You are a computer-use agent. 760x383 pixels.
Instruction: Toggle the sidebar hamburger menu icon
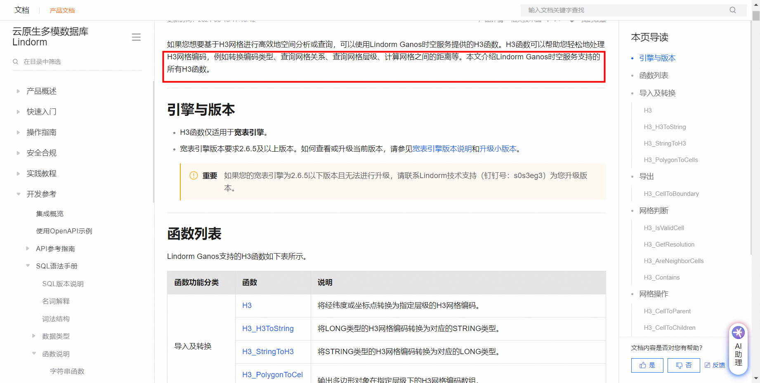(136, 37)
